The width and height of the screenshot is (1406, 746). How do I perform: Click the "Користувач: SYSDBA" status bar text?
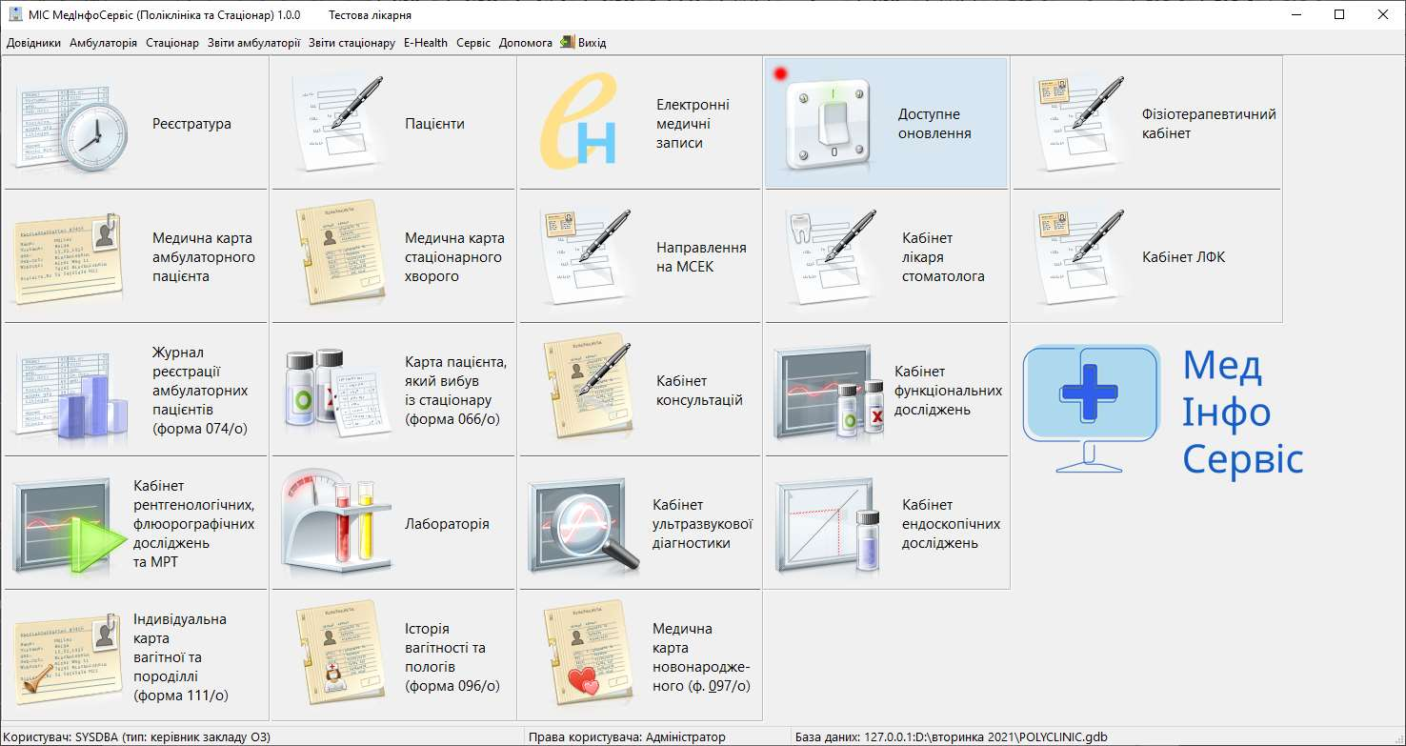136,737
